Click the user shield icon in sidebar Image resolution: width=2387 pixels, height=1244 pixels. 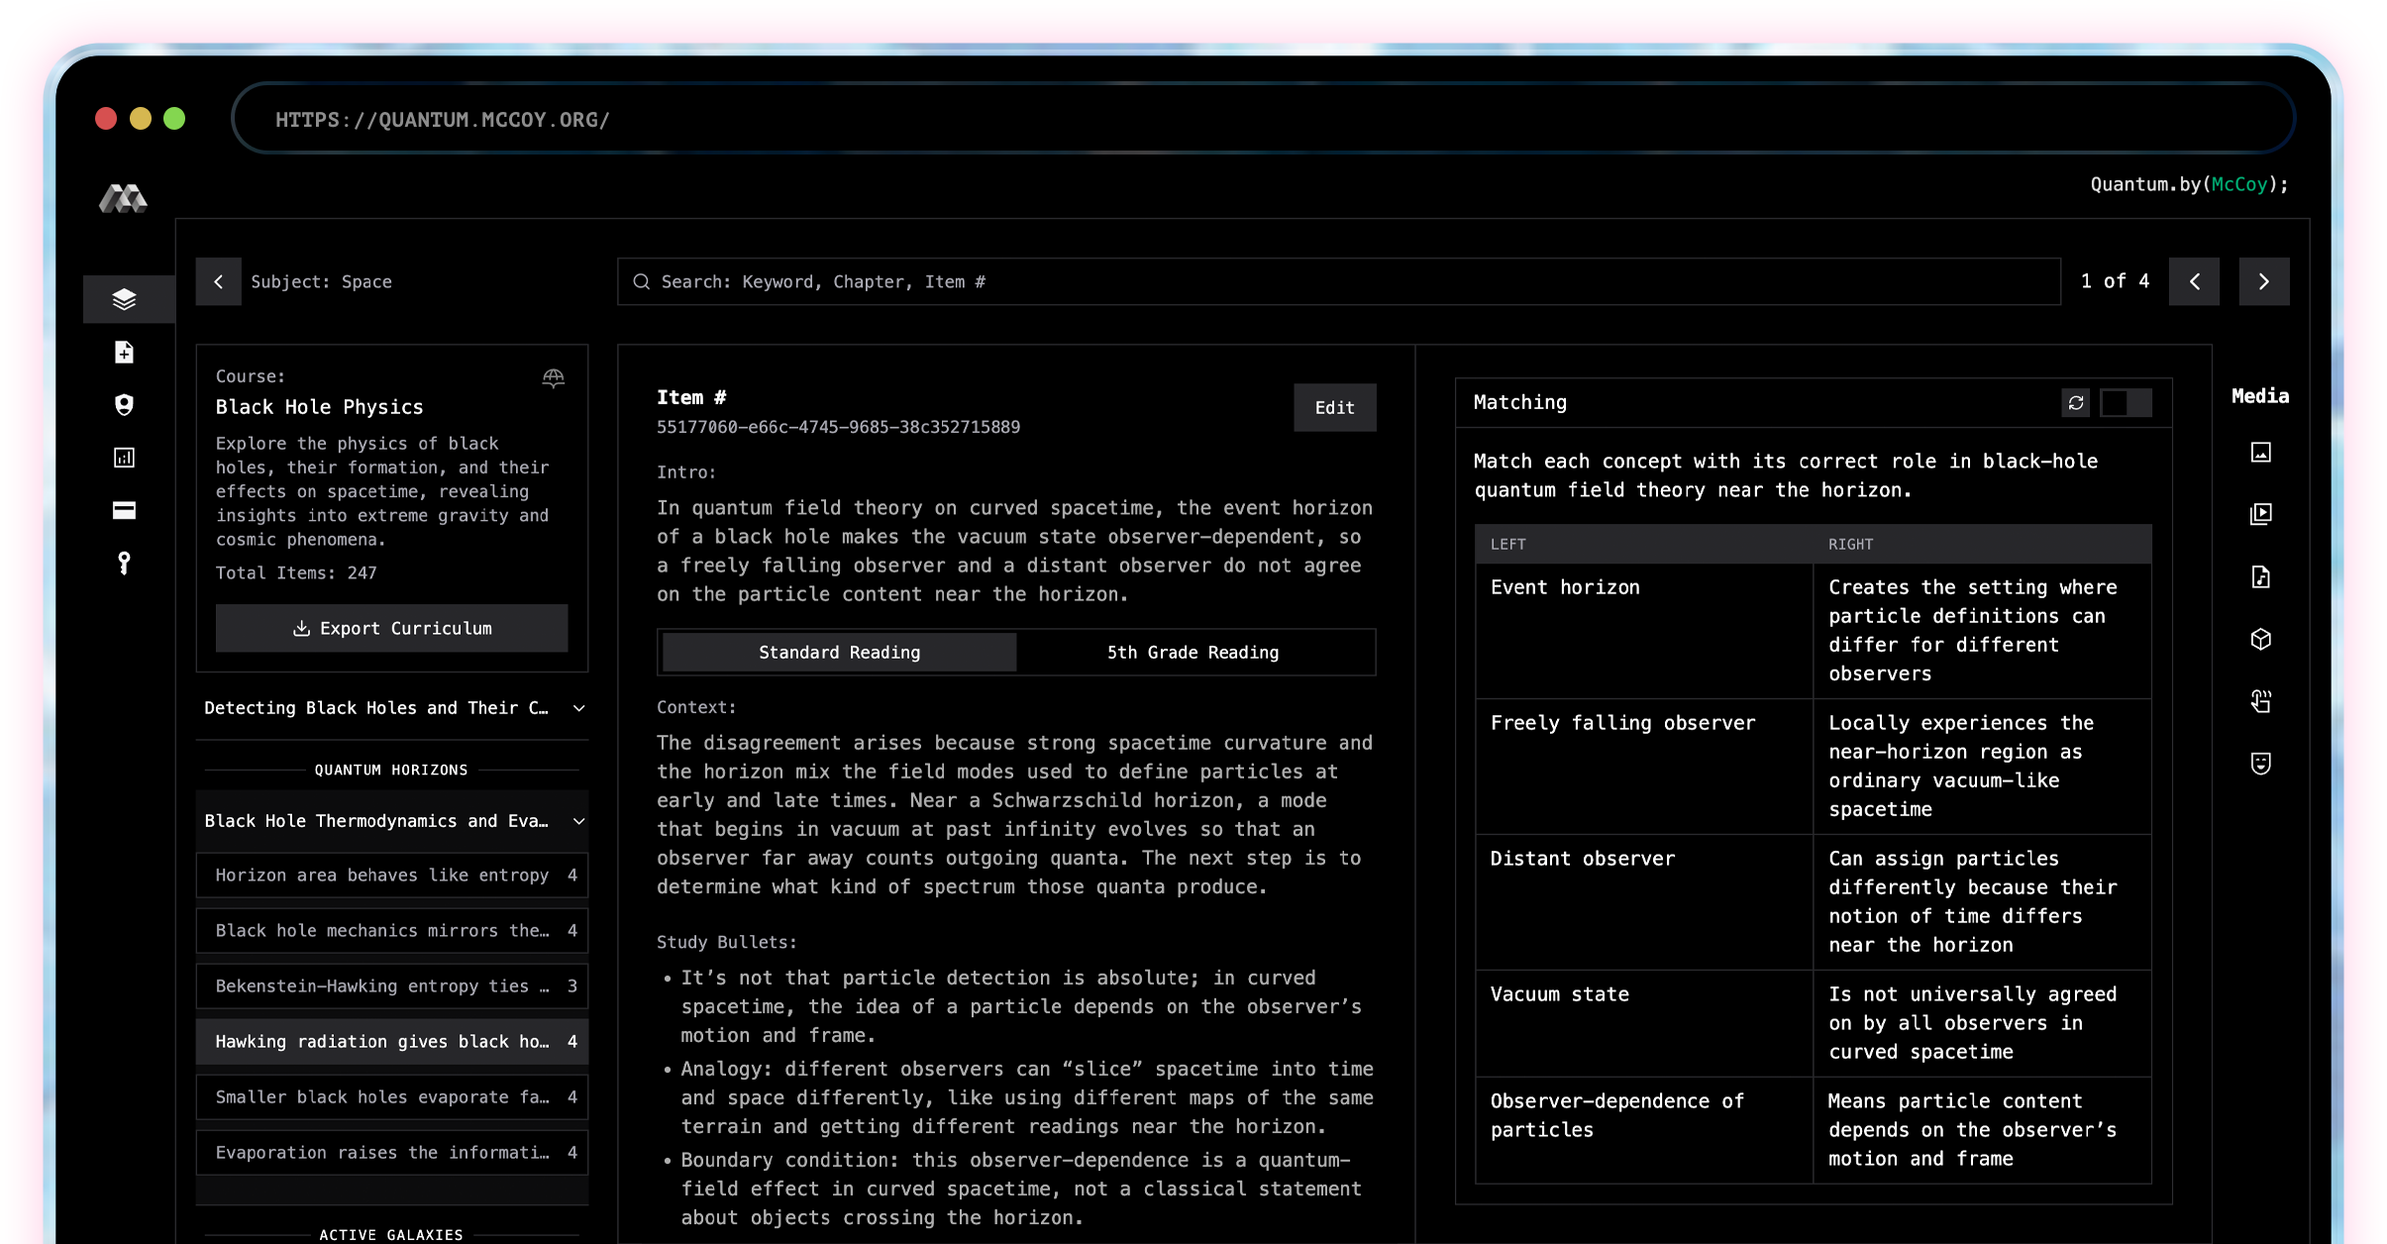pos(124,405)
